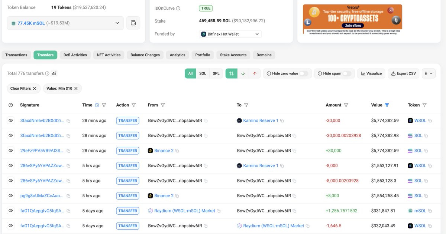Open the From column filter funnel
This screenshot has width=446, height=234.
click(x=163, y=105)
